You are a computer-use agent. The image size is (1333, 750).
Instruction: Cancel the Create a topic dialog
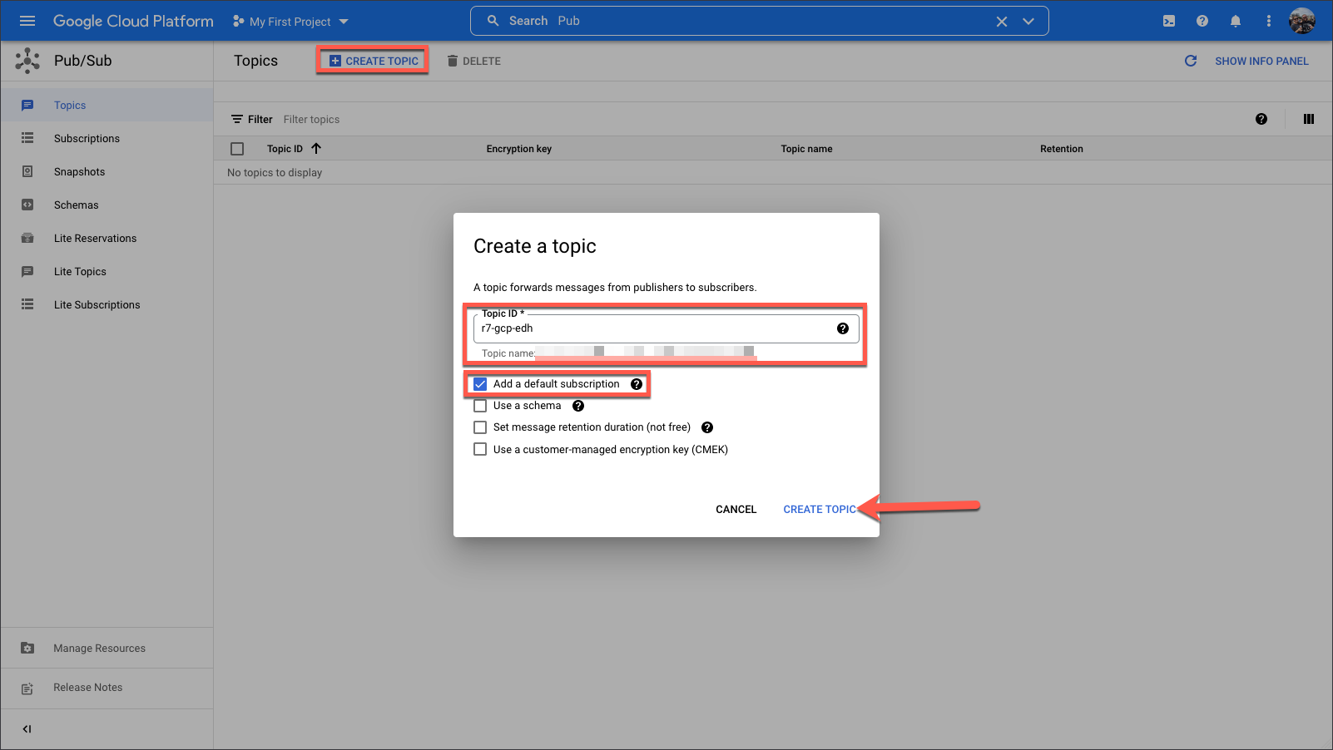tap(736, 510)
